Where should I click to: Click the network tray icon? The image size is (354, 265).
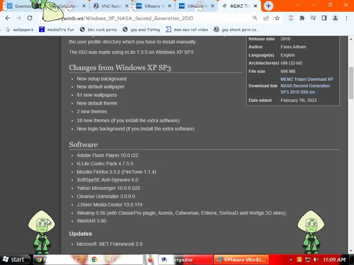coord(307,259)
